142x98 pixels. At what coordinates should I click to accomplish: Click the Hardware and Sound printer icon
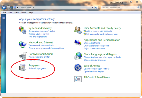23,56
